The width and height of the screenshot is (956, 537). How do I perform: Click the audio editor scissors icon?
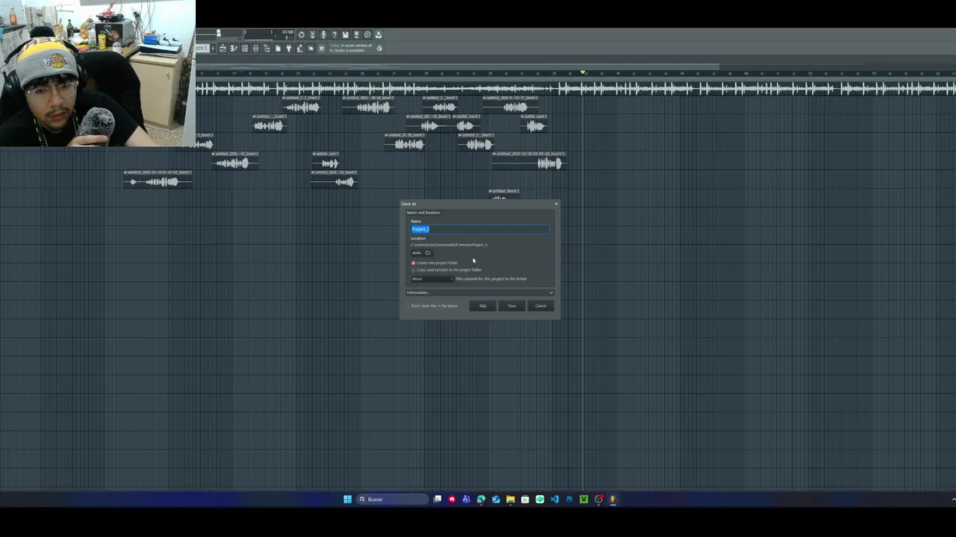pos(312,34)
